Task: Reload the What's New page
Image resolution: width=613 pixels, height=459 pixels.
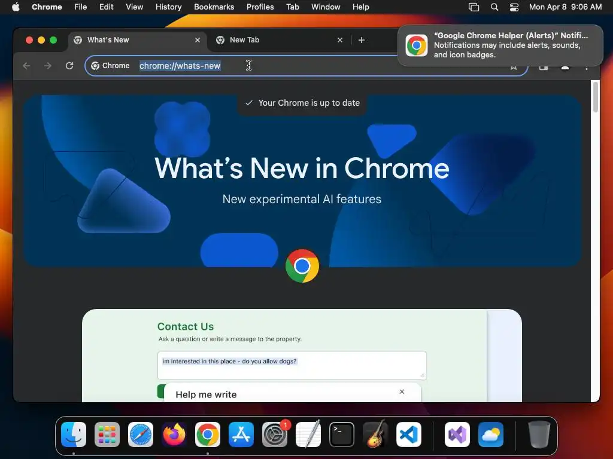Action: click(x=69, y=66)
